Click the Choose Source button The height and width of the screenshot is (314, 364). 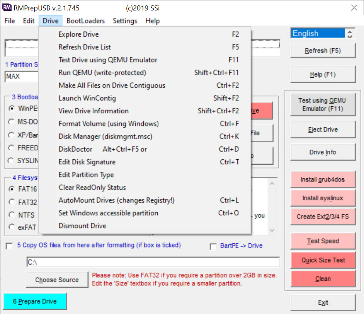(x=57, y=280)
